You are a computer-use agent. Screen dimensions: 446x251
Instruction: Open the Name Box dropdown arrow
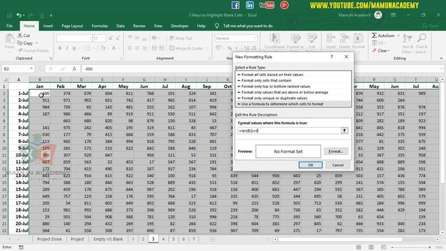31,68
